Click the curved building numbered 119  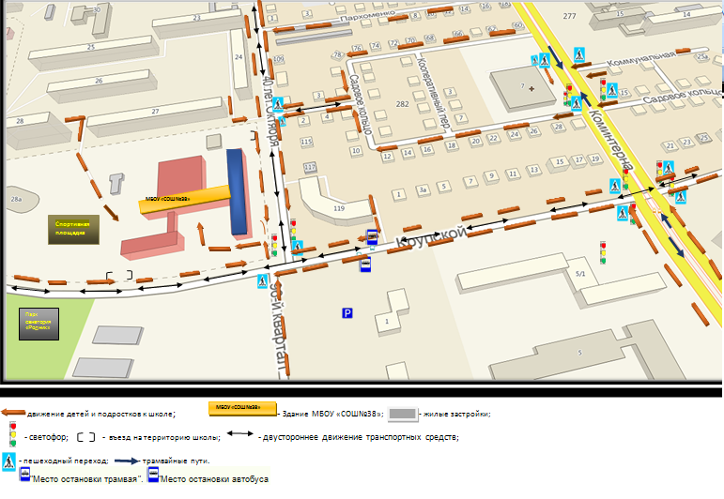point(334,201)
